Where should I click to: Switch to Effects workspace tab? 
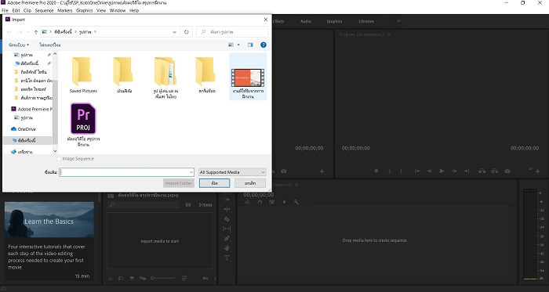(x=278, y=21)
